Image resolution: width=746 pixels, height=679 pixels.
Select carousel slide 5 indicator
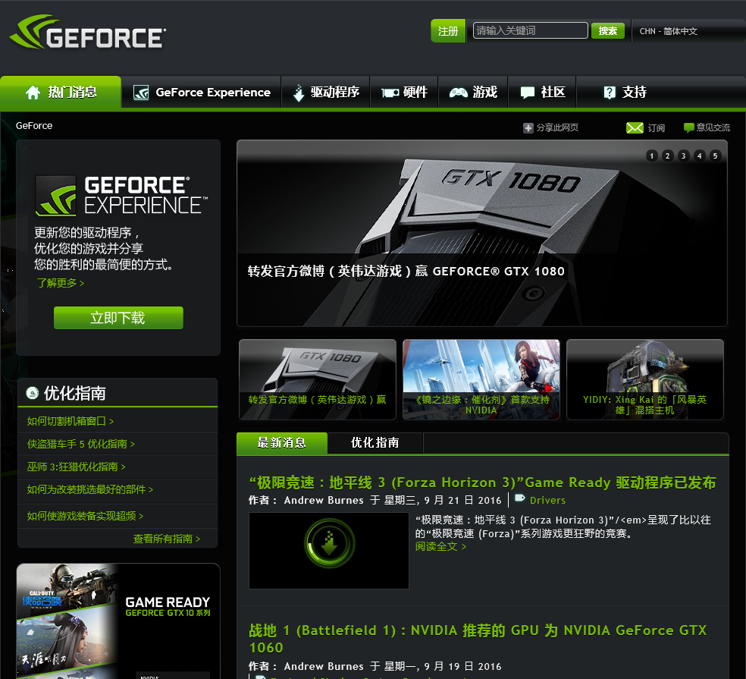coord(715,156)
